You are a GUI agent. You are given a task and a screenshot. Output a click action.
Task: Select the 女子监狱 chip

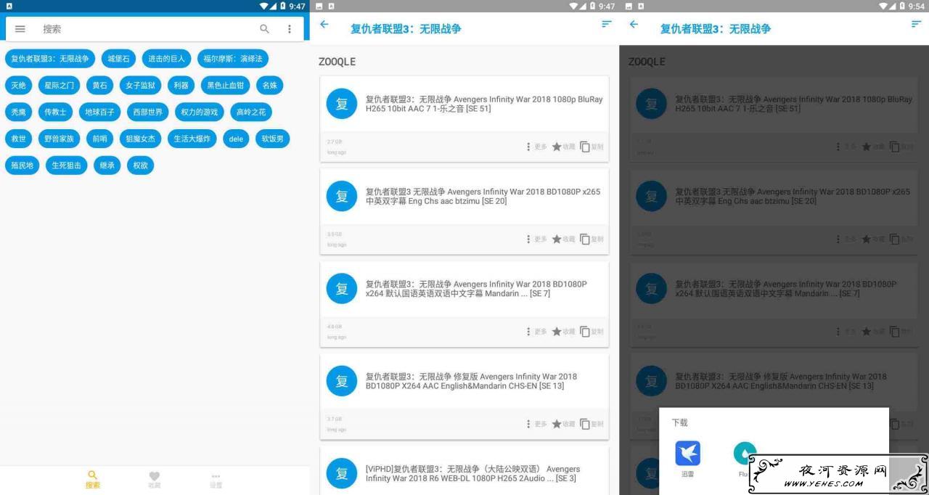tap(141, 86)
